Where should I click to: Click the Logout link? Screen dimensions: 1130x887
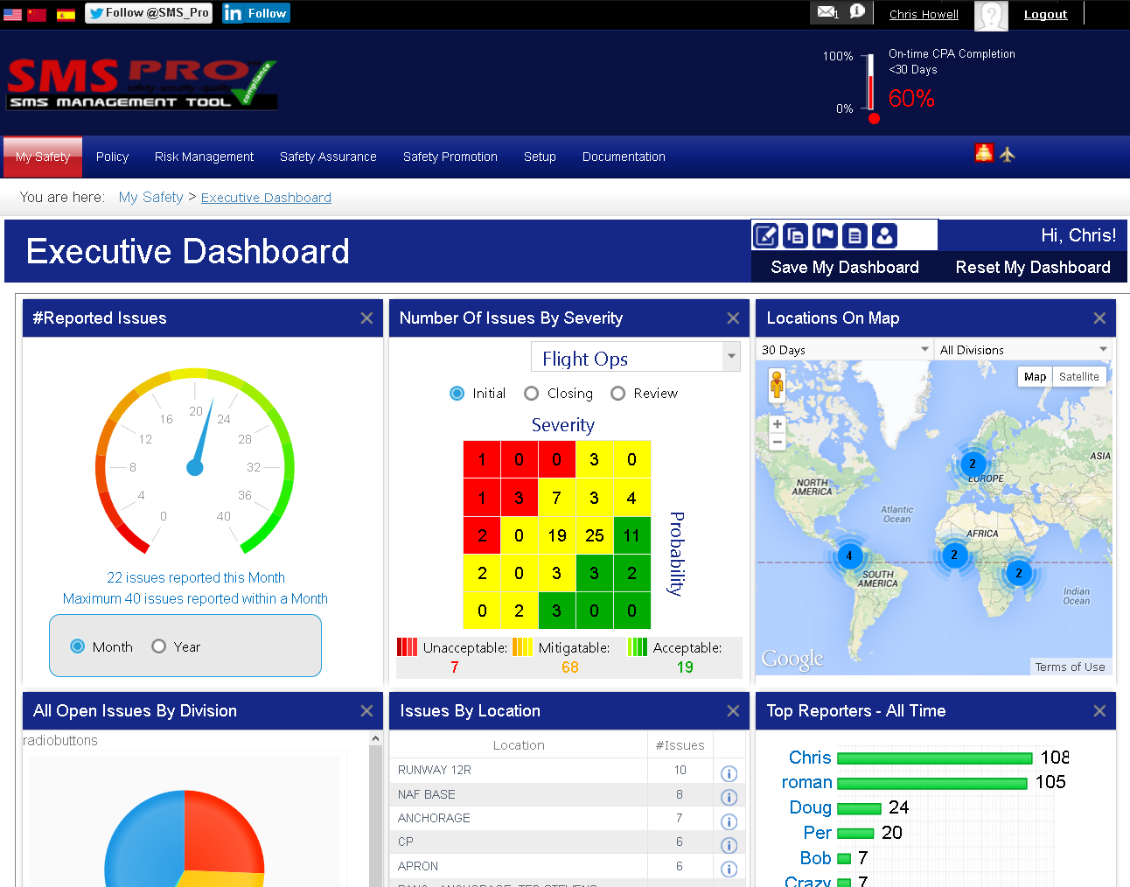click(1045, 14)
